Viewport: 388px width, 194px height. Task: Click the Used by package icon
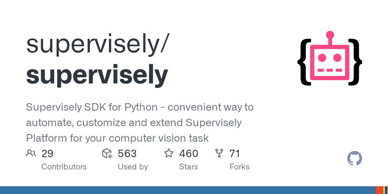click(107, 153)
